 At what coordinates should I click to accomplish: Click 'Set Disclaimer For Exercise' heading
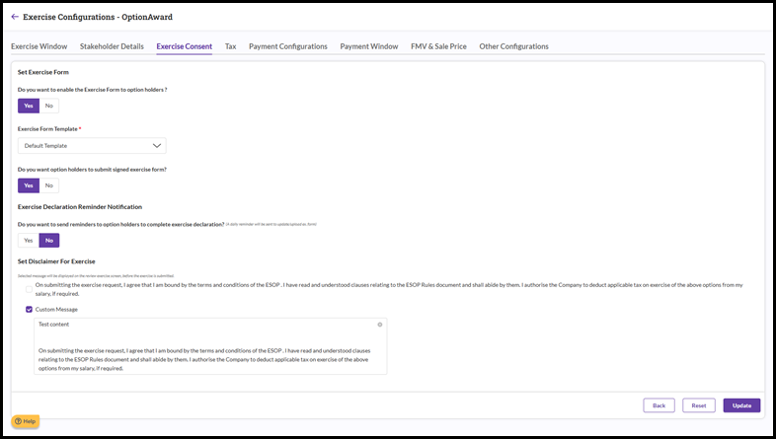[x=56, y=261]
